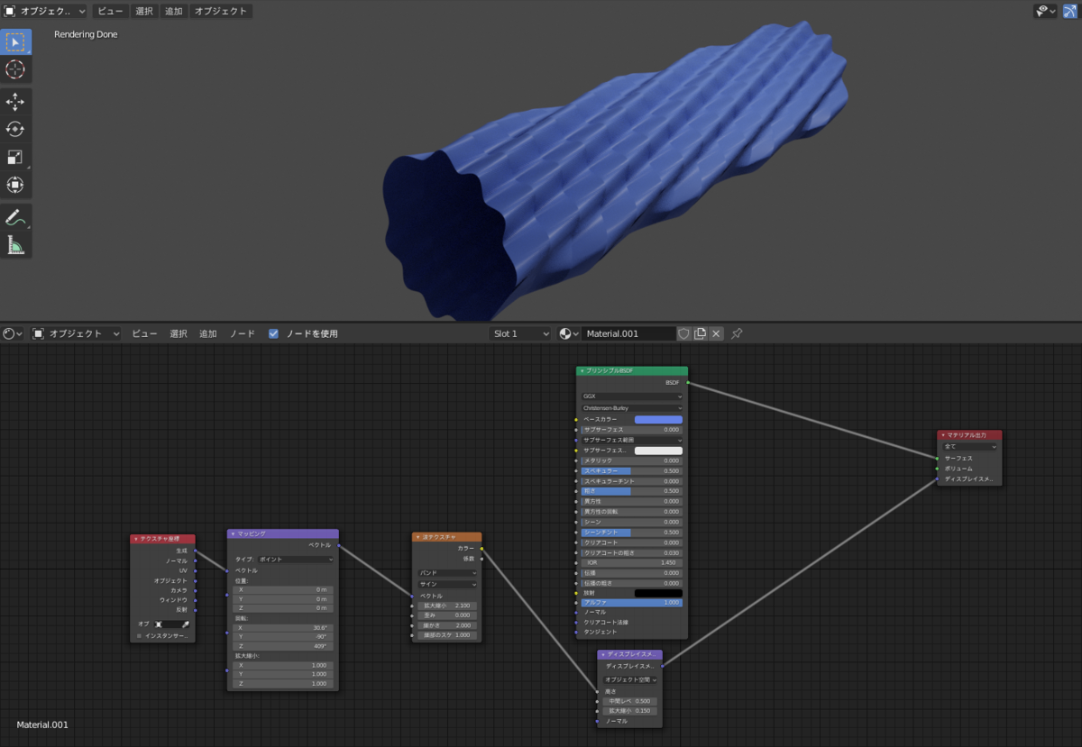Choose the Scale tool in viewport toolbar
The image size is (1082, 747).
tap(15, 157)
